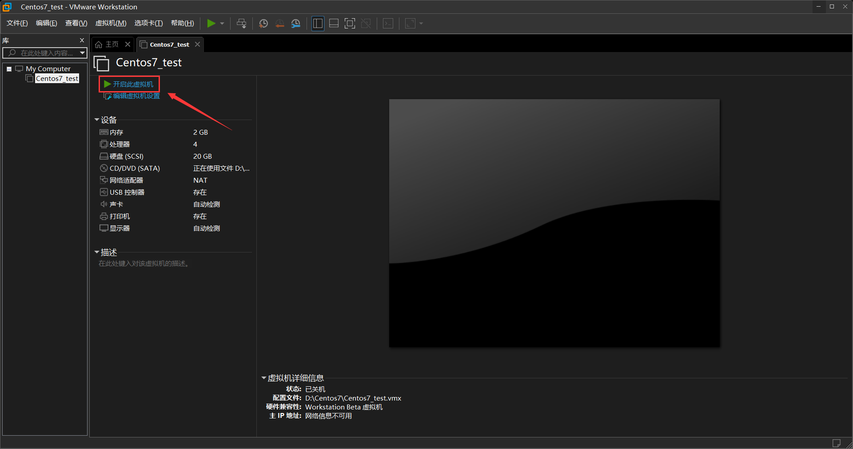The image size is (853, 449).
Task: Collapse the 设备 section
Action: pos(96,120)
